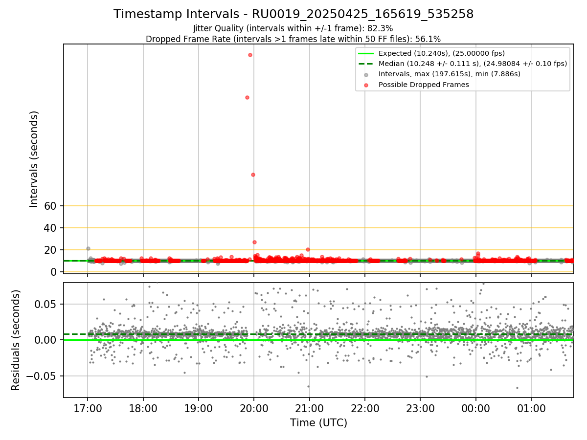Click the 23:00 x-axis tick label

click(x=420, y=408)
